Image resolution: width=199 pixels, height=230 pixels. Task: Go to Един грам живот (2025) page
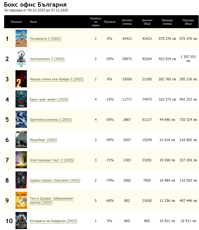49,99
